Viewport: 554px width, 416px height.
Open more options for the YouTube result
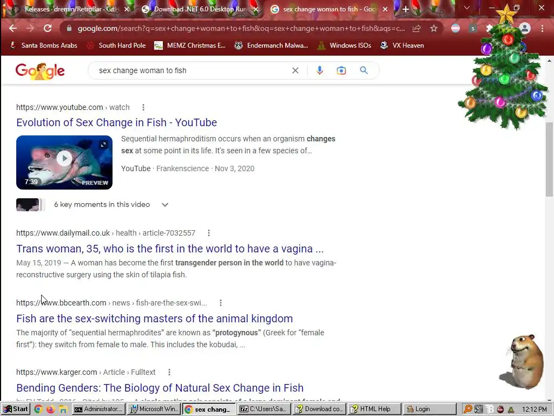click(143, 107)
